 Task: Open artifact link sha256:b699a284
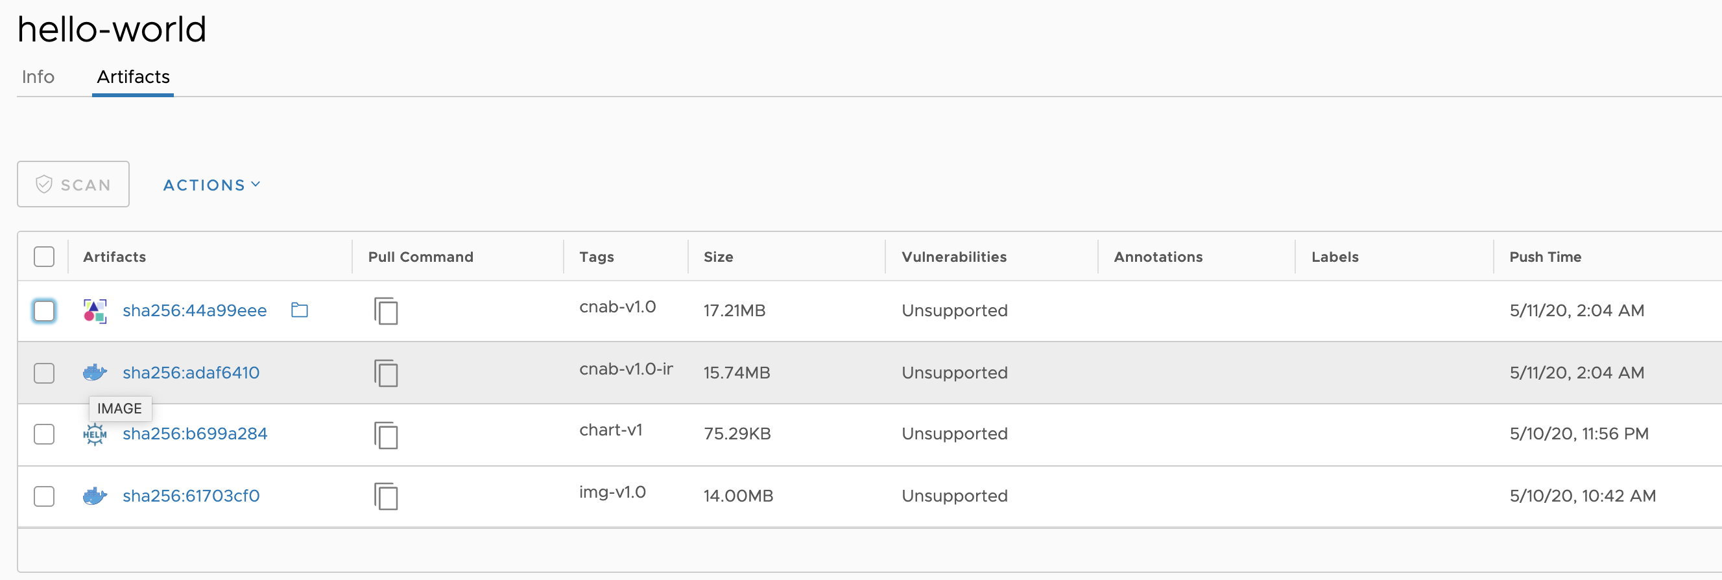[195, 434]
